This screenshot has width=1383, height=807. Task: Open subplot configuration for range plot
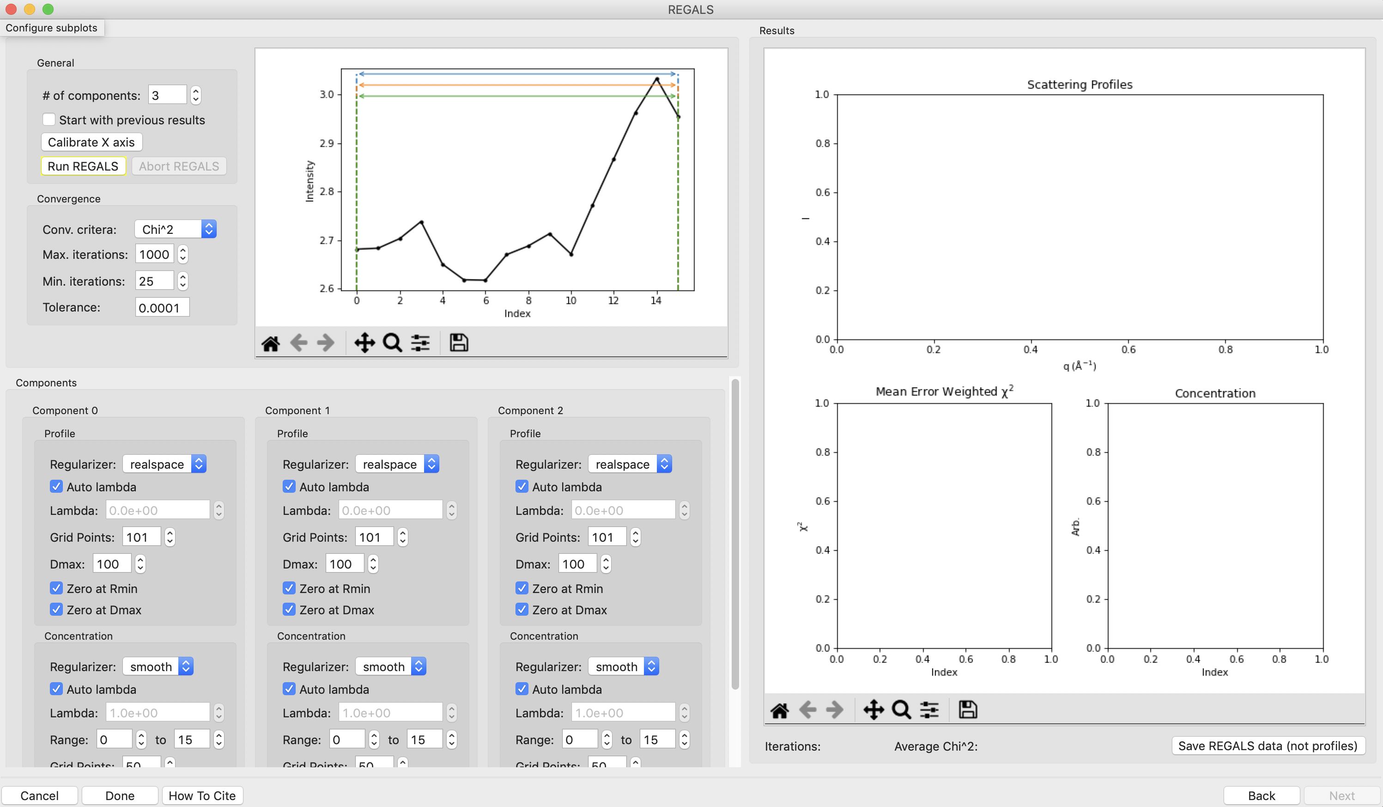[x=420, y=343]
